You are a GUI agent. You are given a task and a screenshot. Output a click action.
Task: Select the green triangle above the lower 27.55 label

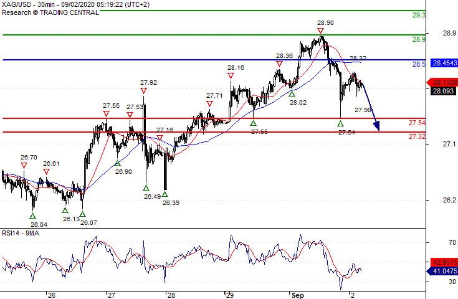(x=253, y=123)
